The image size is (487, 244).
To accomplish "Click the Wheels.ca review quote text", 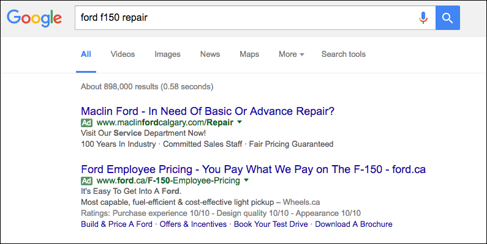I will tap(200, 202).
